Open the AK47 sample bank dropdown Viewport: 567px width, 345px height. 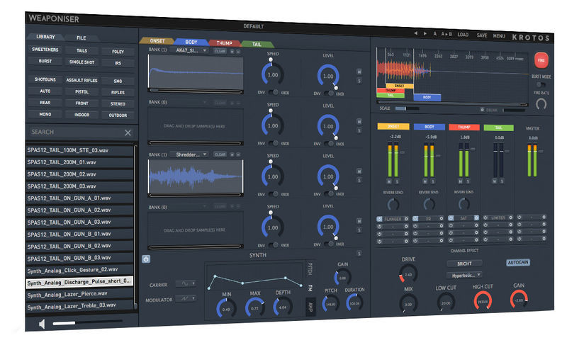click(189, 50)
